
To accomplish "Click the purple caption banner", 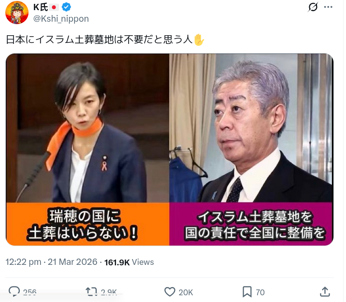I will coord(251,224).
